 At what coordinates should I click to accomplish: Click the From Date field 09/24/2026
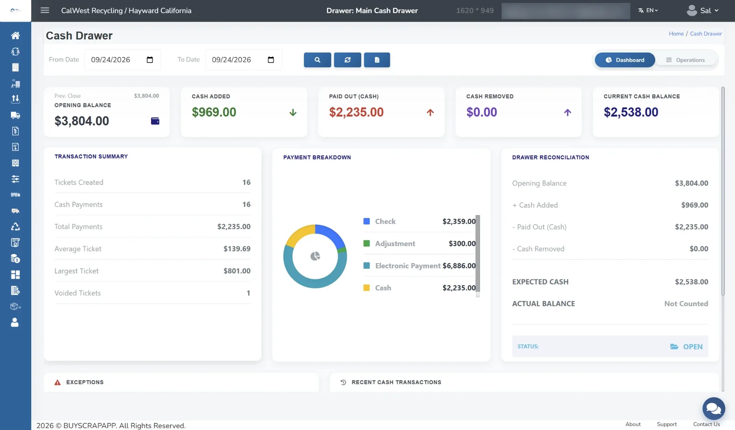[x=122, y=60]
